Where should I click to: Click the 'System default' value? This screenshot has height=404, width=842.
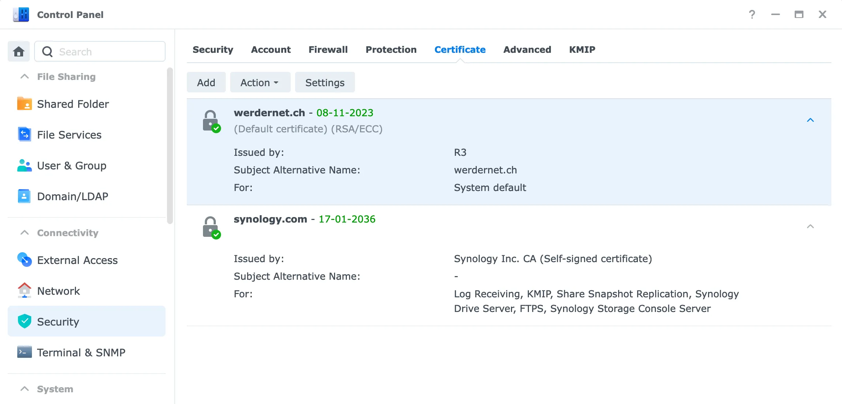[x=490, y=188]
